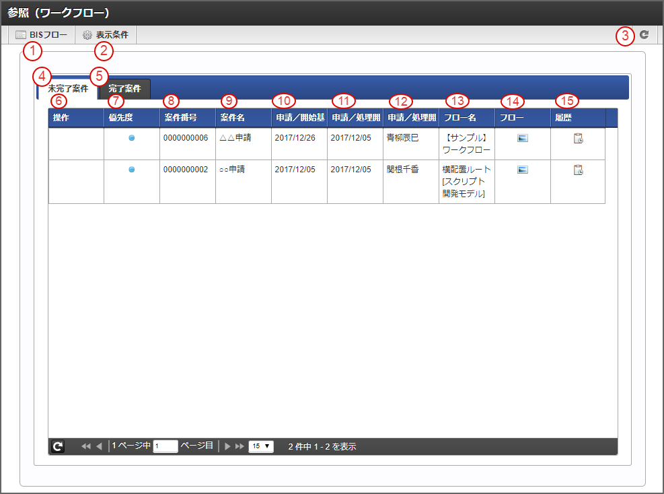Open the rows-per-page dropdown showing 15
This screenshot has width=664, height=494.
click(261, 446)
